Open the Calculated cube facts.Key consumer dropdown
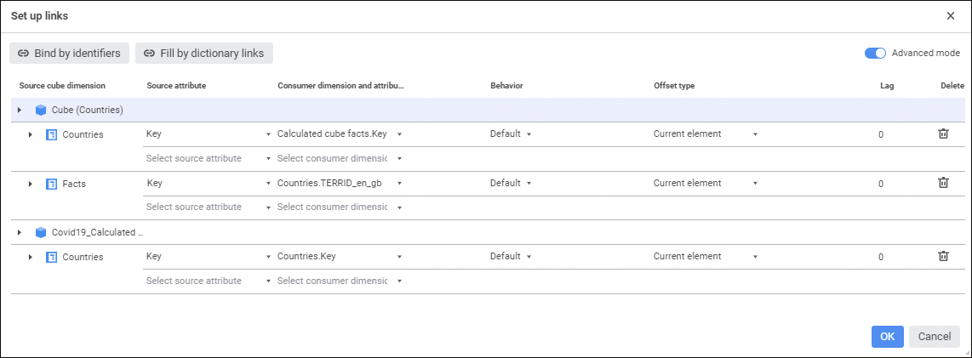972x358 pixels. (399, 134)
